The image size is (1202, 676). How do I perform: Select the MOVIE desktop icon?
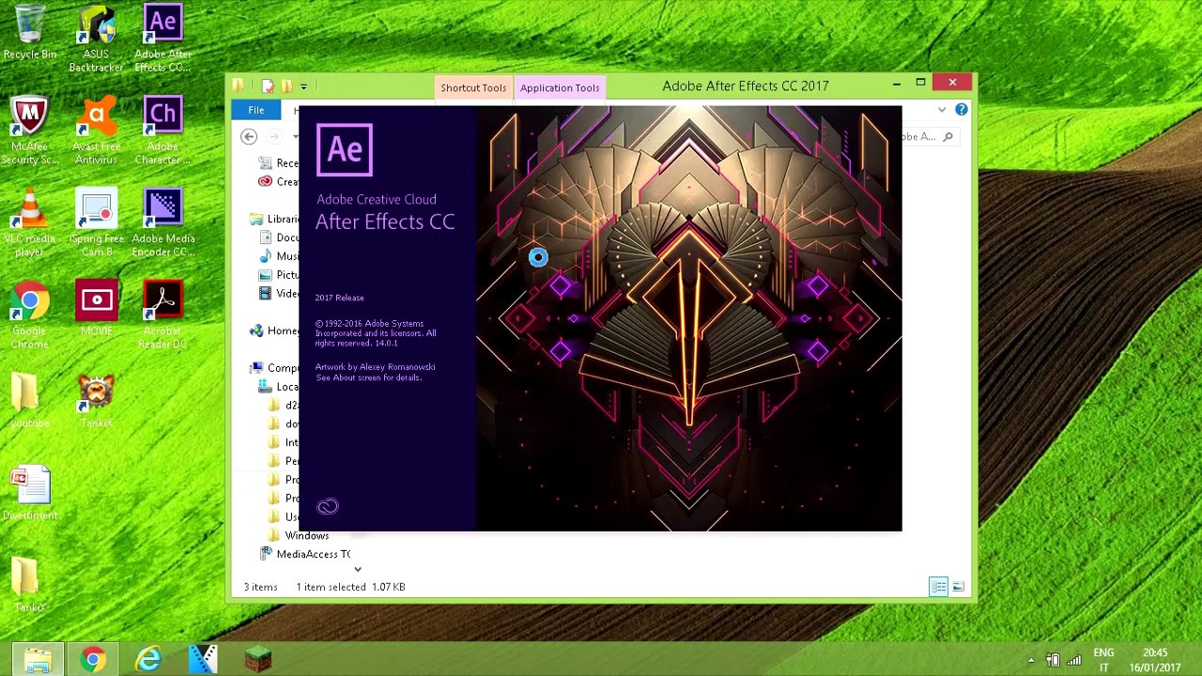pyautogui.click(x=96, y=308)
